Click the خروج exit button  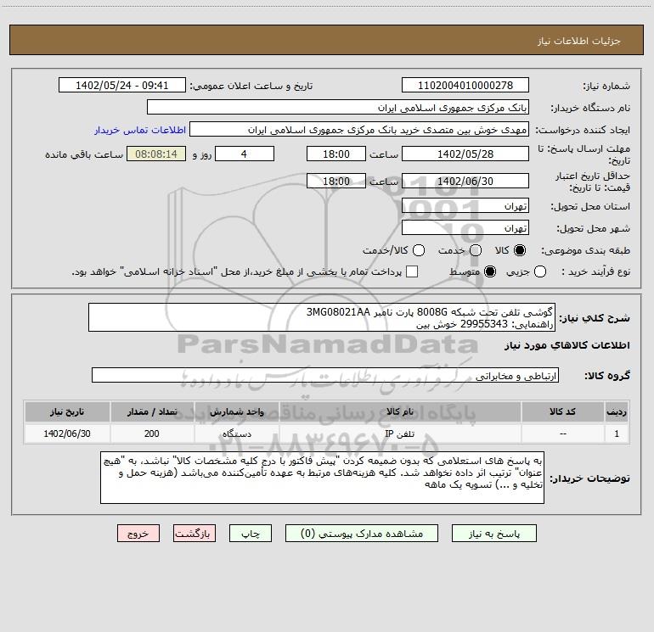tap(138, 534)
